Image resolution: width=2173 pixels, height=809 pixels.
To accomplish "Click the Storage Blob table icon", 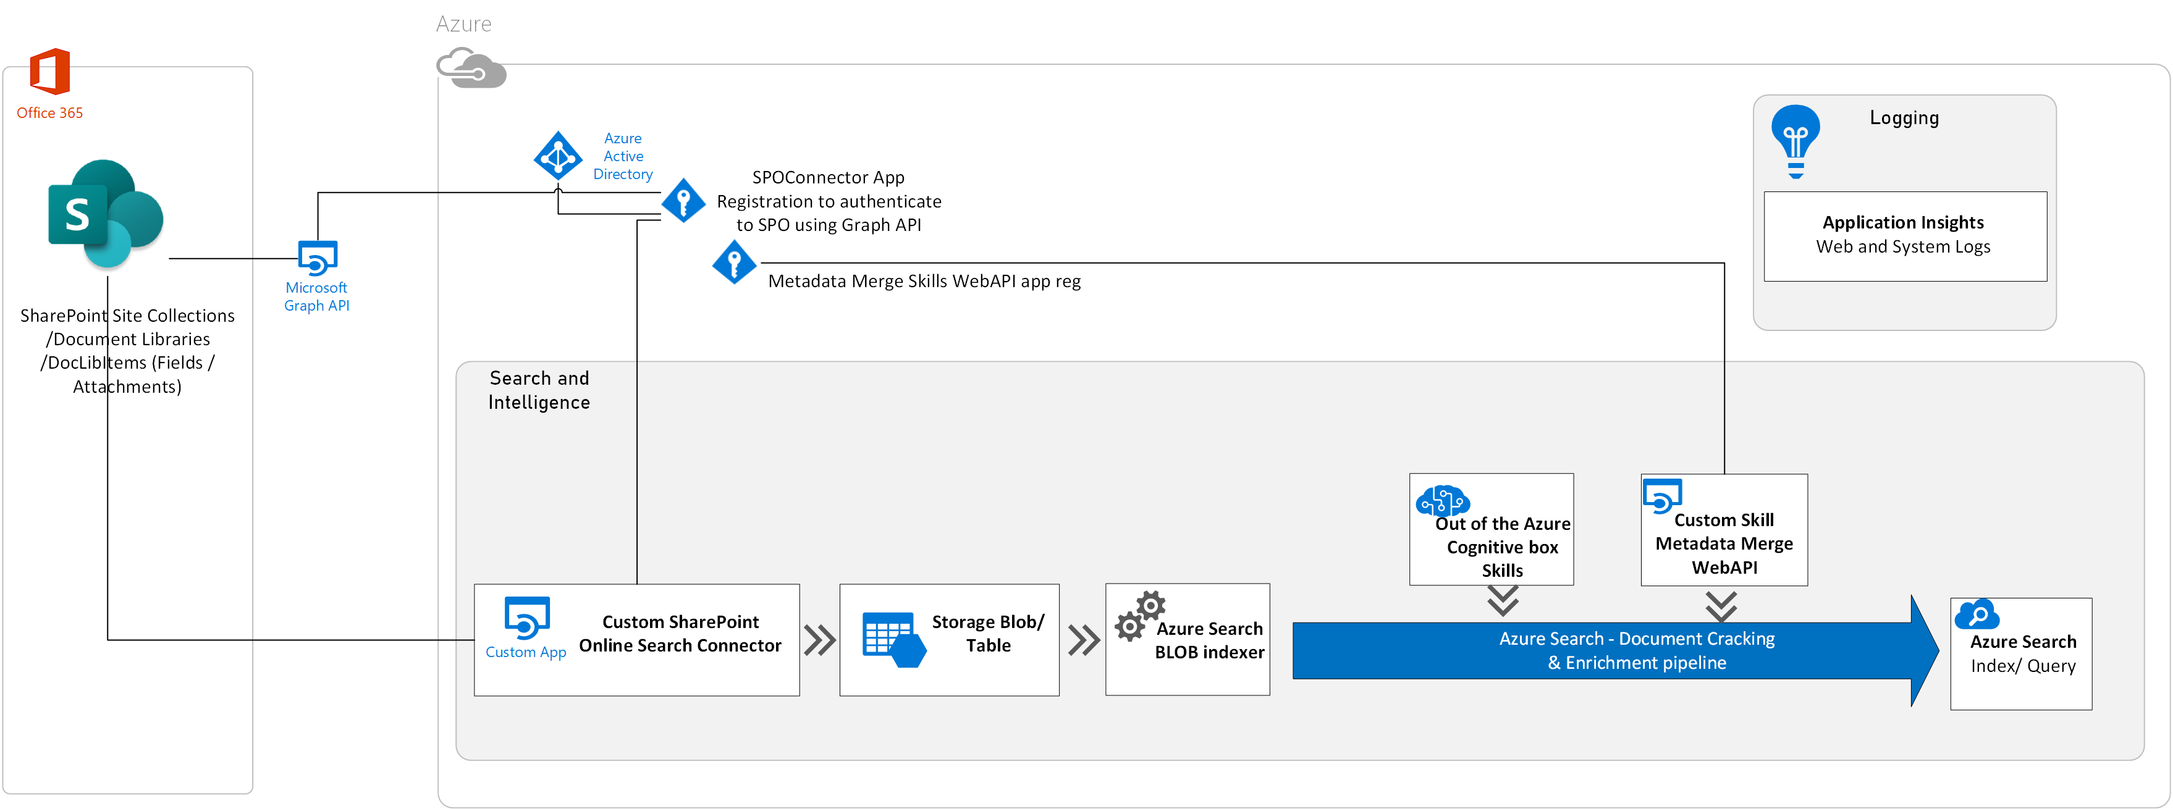I will [x=893, y=639].
